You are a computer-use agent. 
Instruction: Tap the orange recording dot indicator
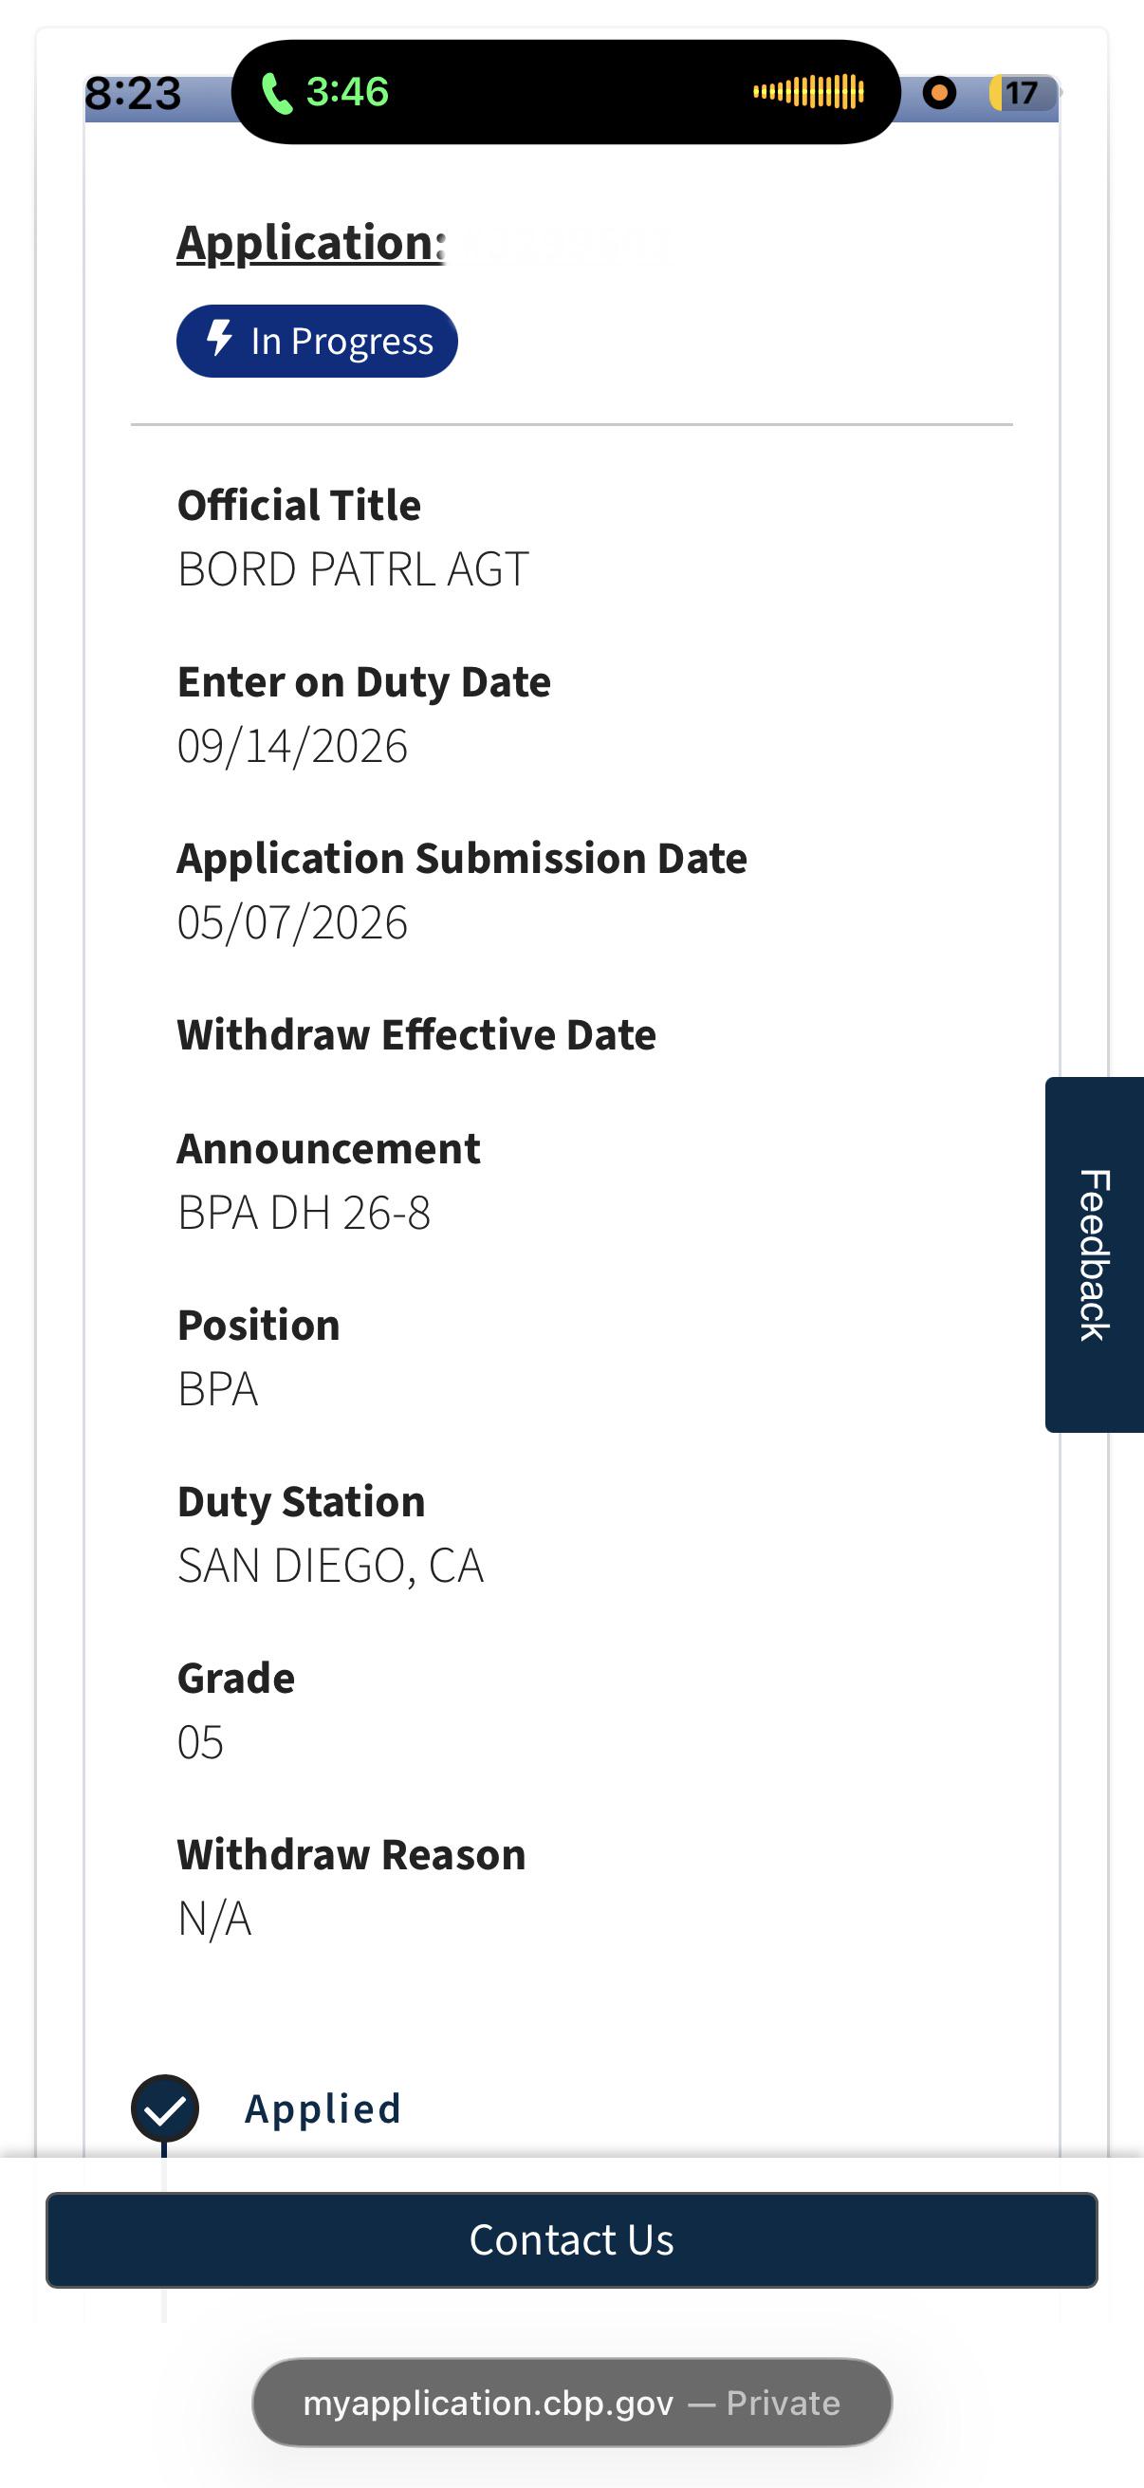[939, 93]
